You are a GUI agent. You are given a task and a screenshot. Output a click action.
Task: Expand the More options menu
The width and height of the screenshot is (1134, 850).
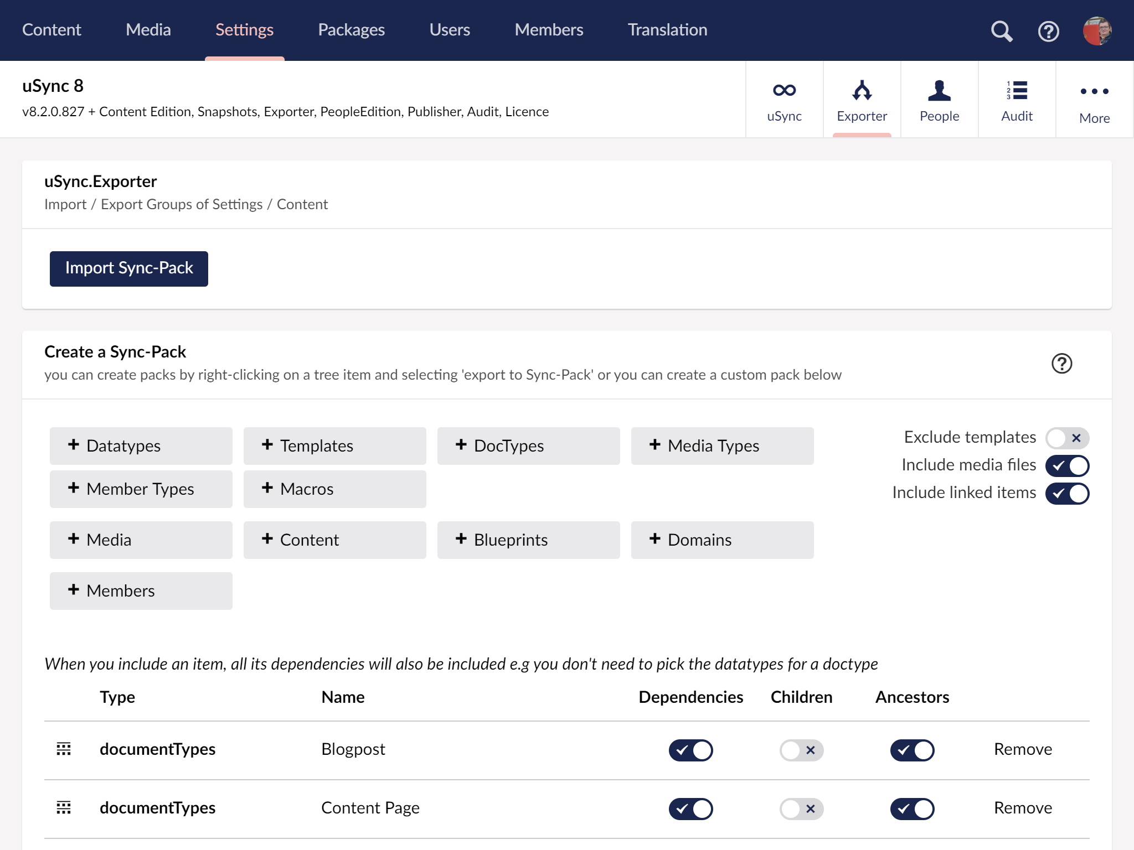pyautogui.click(x=1094, y=100)
